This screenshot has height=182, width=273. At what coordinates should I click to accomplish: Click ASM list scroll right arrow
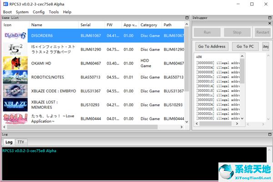click(237, 123)
